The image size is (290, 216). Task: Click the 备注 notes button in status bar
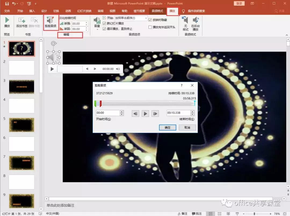point(183,214)
